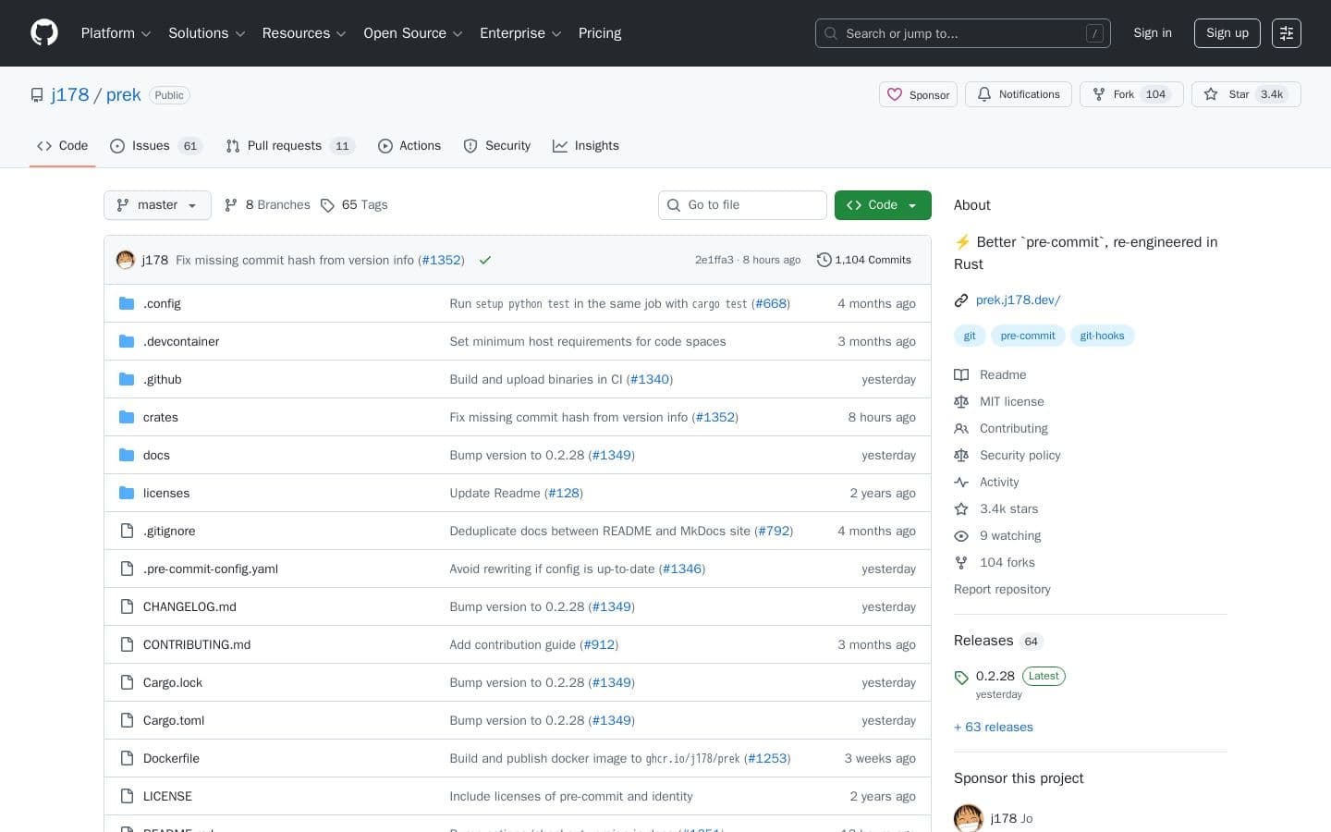Open the Notifications bell

(x=984, y=94)
